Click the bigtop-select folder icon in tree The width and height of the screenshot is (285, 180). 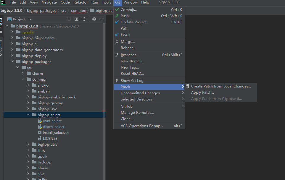pyautogui.click(x=34, y=115)
